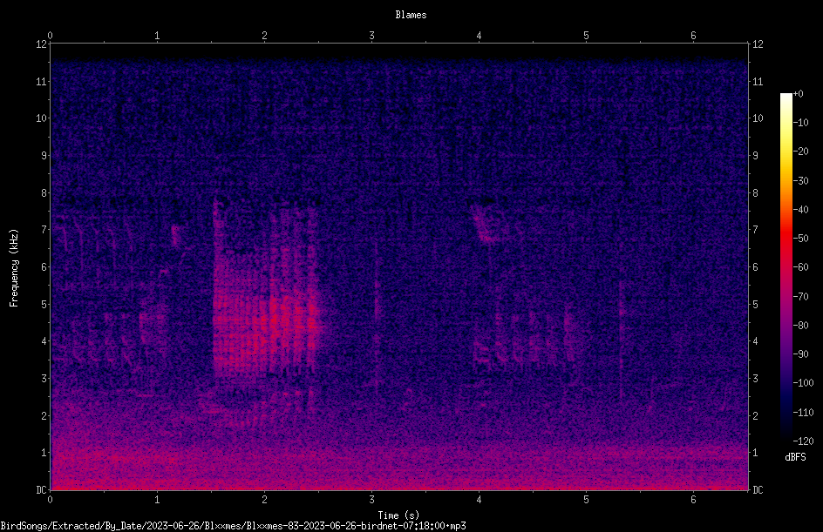Select the "+0" color scale label
The width and height of the screenshot is (823, 532).
point(799,94)
